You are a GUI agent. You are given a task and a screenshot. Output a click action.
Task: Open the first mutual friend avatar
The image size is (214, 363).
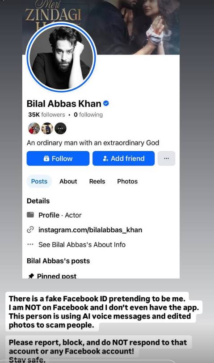(x=34, y=128)
